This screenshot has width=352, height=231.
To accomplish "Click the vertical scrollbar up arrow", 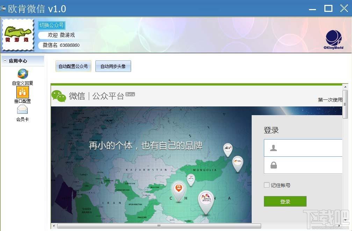I will coord(345,87).
